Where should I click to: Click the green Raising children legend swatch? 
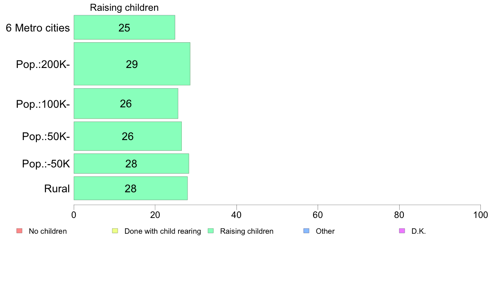(211, 231)
